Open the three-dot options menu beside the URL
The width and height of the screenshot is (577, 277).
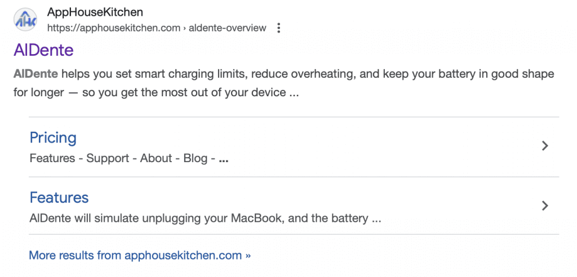[278, 28]
